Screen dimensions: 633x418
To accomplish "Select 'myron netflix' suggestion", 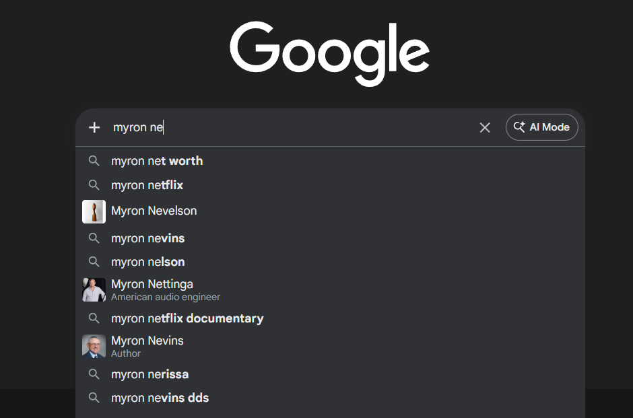I will [330, 185].
